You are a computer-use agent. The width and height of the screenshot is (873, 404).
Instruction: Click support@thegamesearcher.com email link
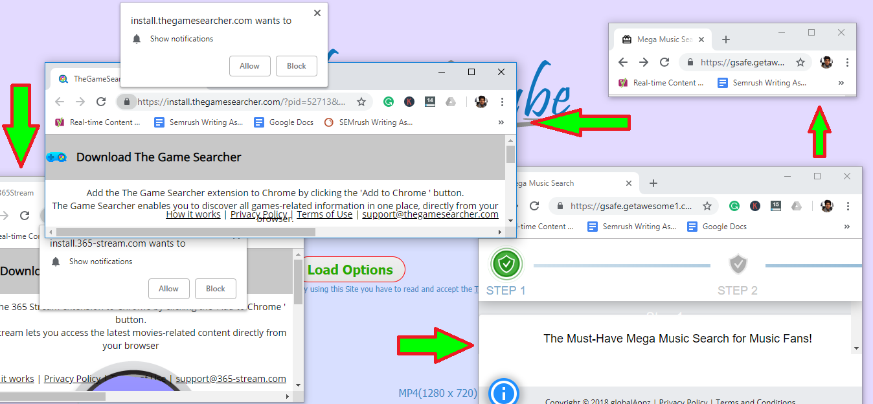[430, 214]
